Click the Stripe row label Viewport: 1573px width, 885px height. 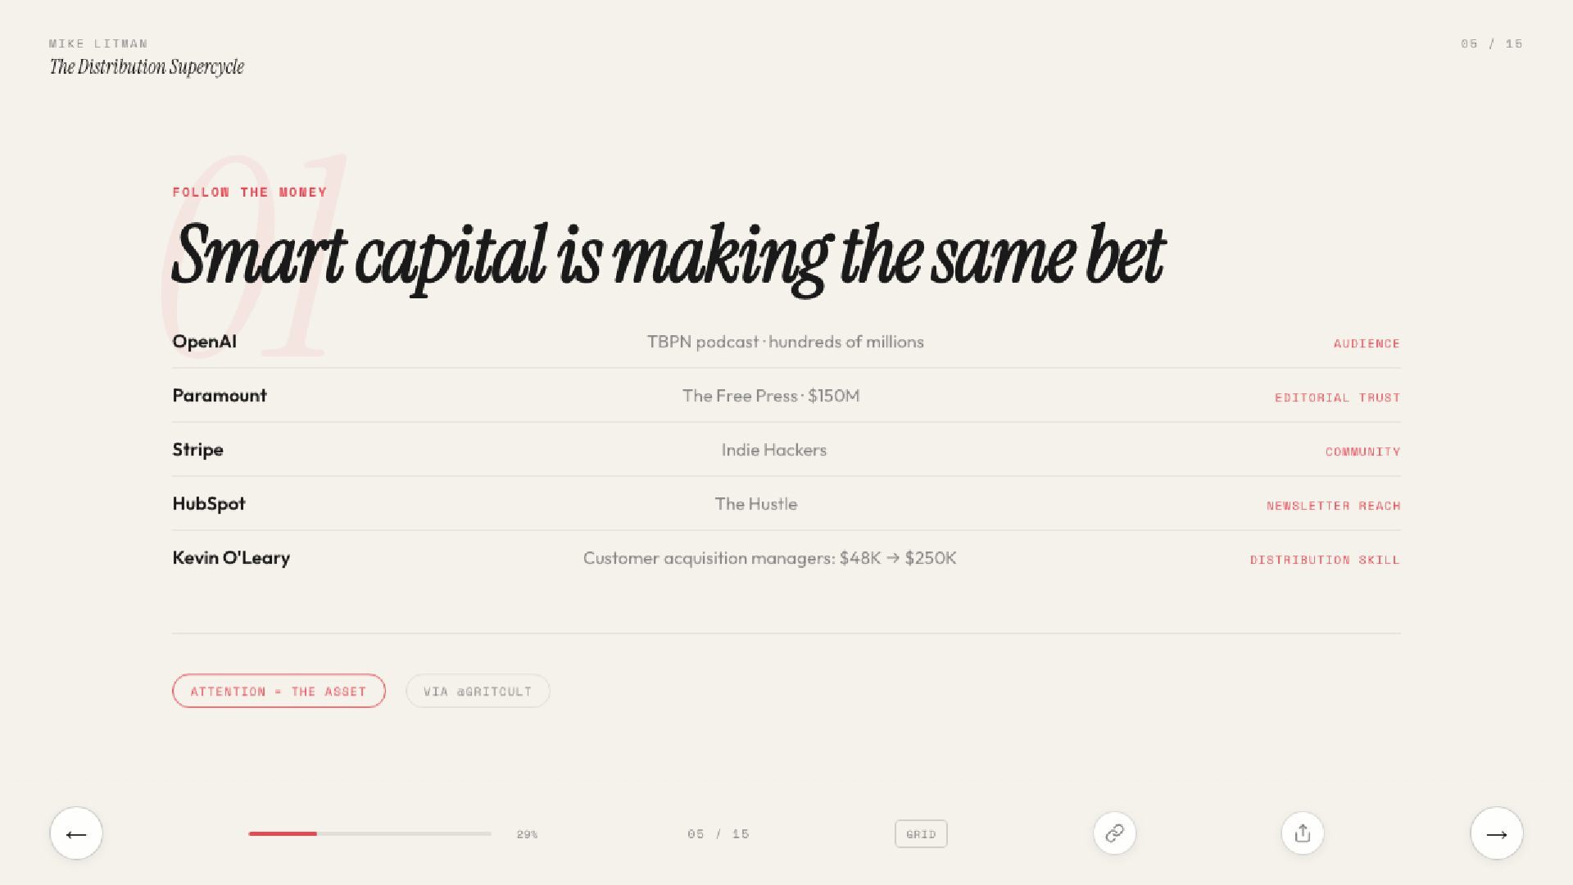(197, 450)
